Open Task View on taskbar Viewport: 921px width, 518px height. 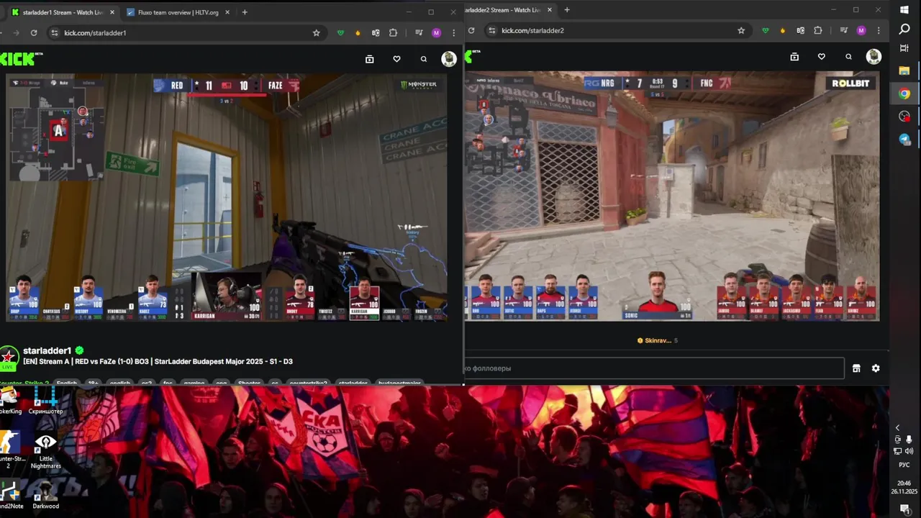coord(904,48)
